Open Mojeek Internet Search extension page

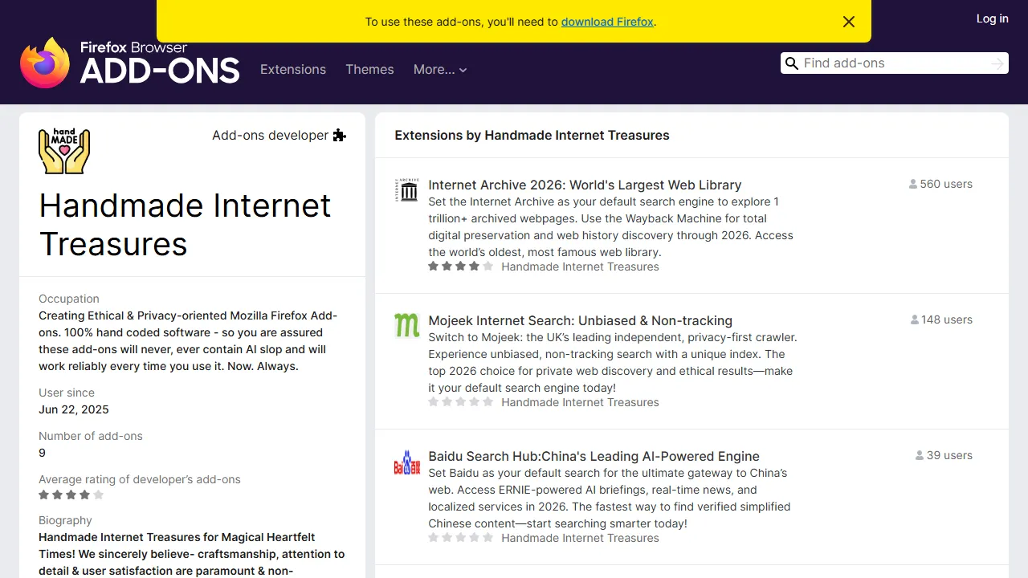(x=580, y=320)
